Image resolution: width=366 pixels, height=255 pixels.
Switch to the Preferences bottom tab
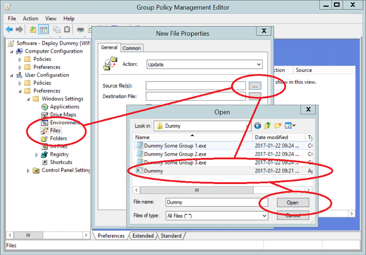pos(111,236)
